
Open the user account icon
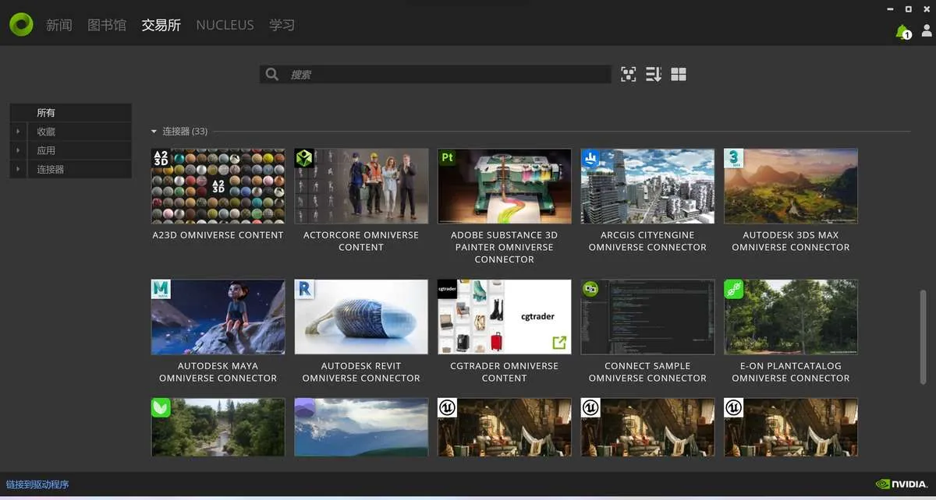pyautogui.click(x=927, y=30)
